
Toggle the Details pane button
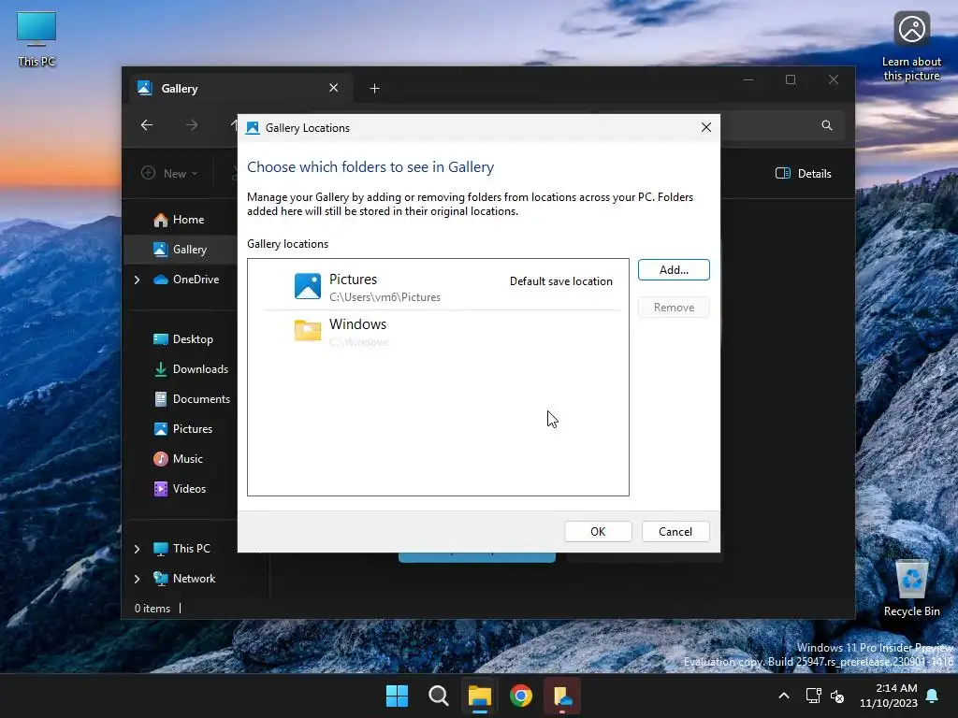click(x=804, y=173)
